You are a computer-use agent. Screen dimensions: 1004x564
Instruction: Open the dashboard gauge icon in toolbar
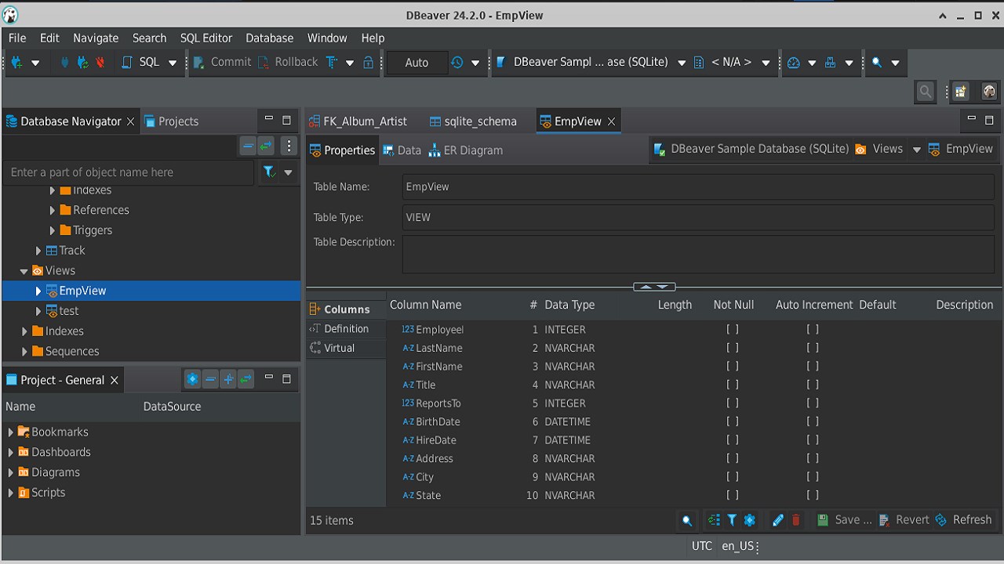pos(793,63)
